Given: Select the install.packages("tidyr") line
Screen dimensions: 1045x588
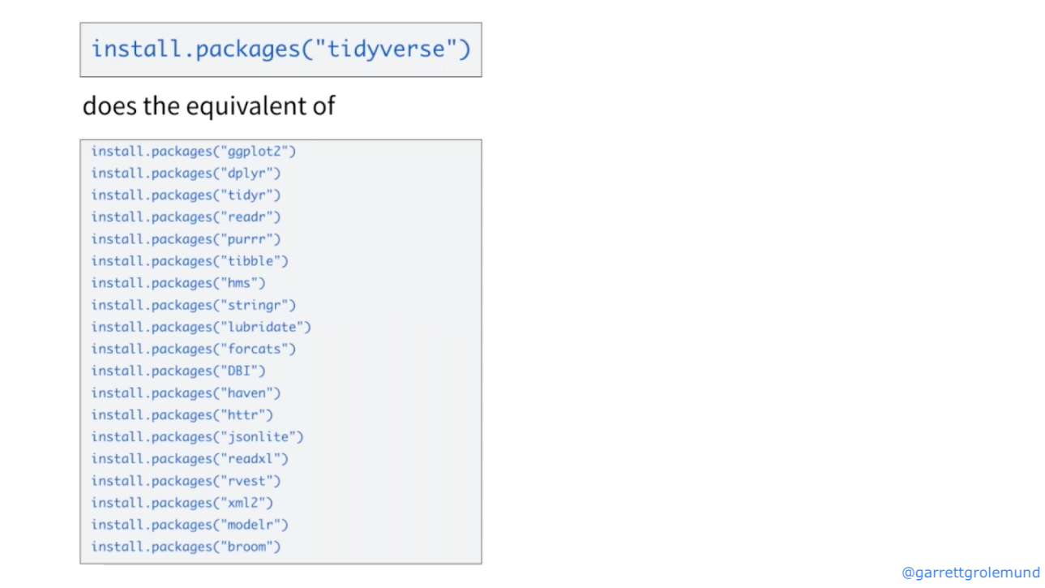Looking at the screenshot, I should [186, 195].
